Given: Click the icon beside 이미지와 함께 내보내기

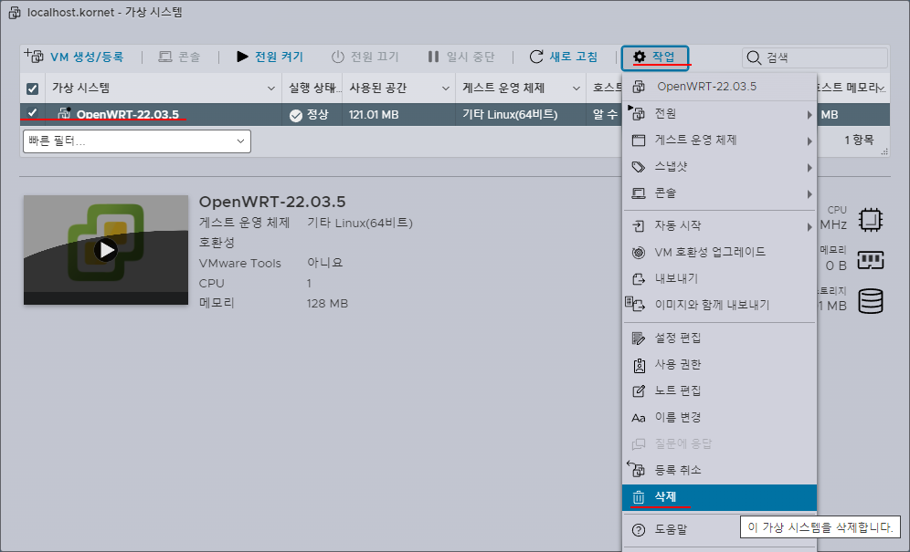Looking at the screenshot, I should (636, 304).
